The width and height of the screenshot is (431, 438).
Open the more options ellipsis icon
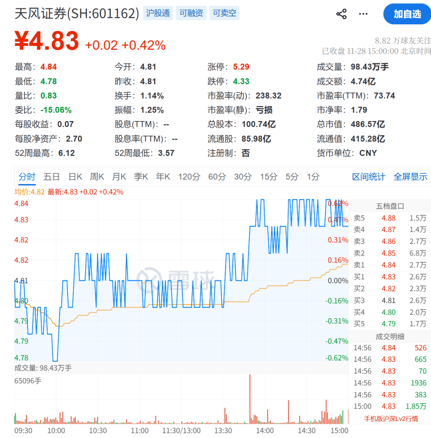(x=363, y=14)
